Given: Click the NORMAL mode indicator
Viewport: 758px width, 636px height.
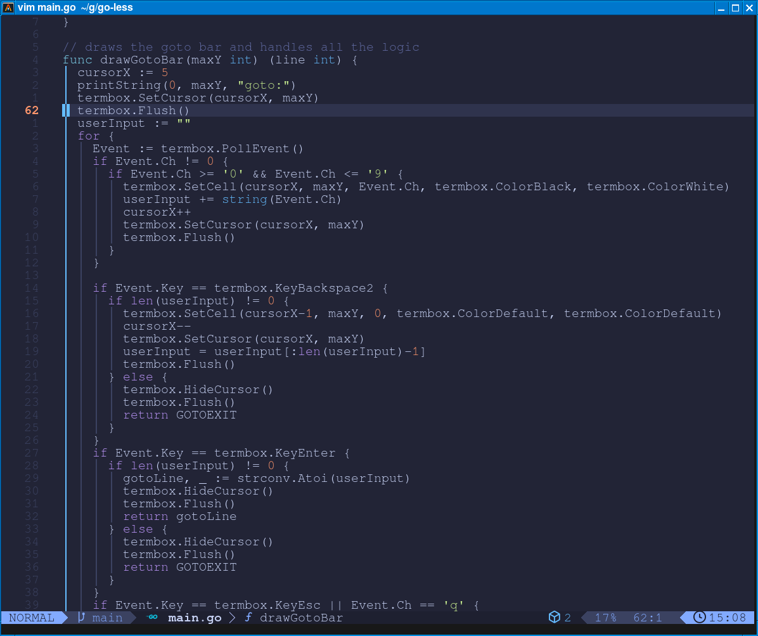Looking at the screenshot, I should 32,618.
